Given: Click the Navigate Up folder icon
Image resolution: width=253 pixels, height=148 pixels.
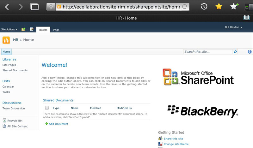Looking at the screenshot, I should [23, 29].
